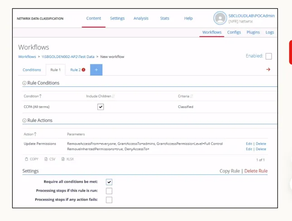Click the Delete Rule link

pyautogui.click(x=256, y=171)
